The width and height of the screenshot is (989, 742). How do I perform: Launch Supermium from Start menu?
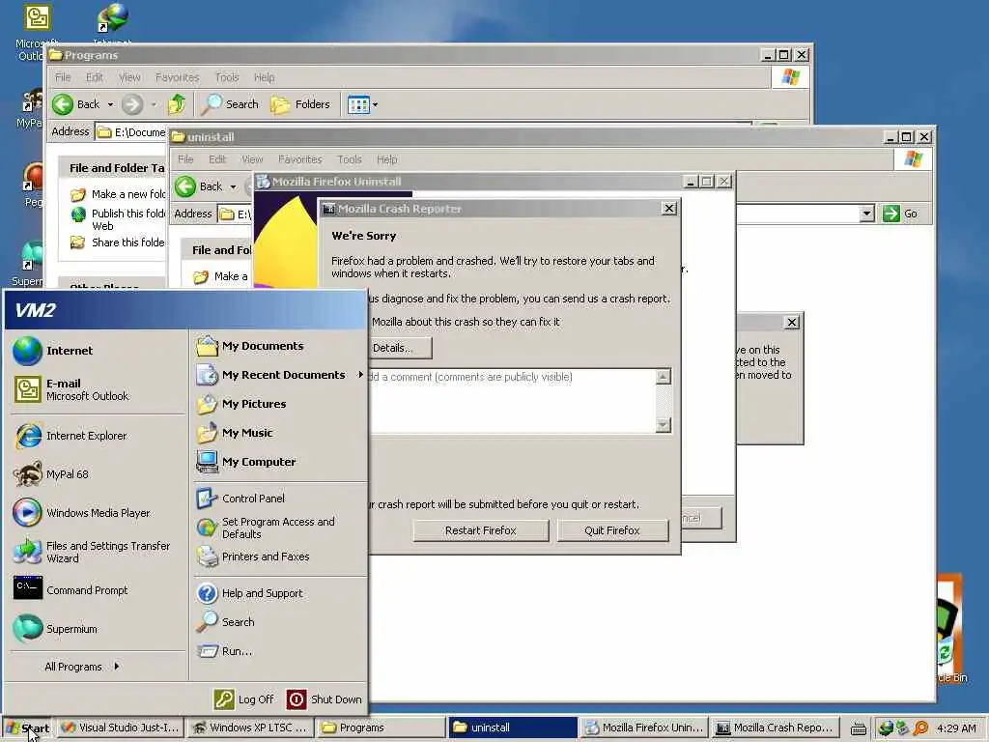pyautogui.click(x=98, y=628)
